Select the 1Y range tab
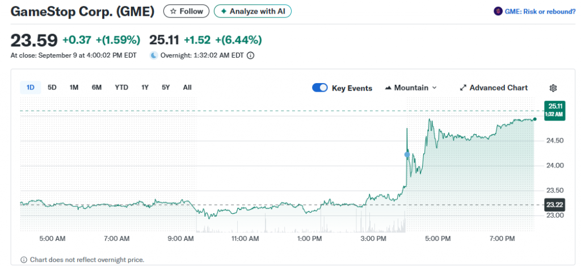This screenshot has width=581, height=267. click(x=145, y=88)
